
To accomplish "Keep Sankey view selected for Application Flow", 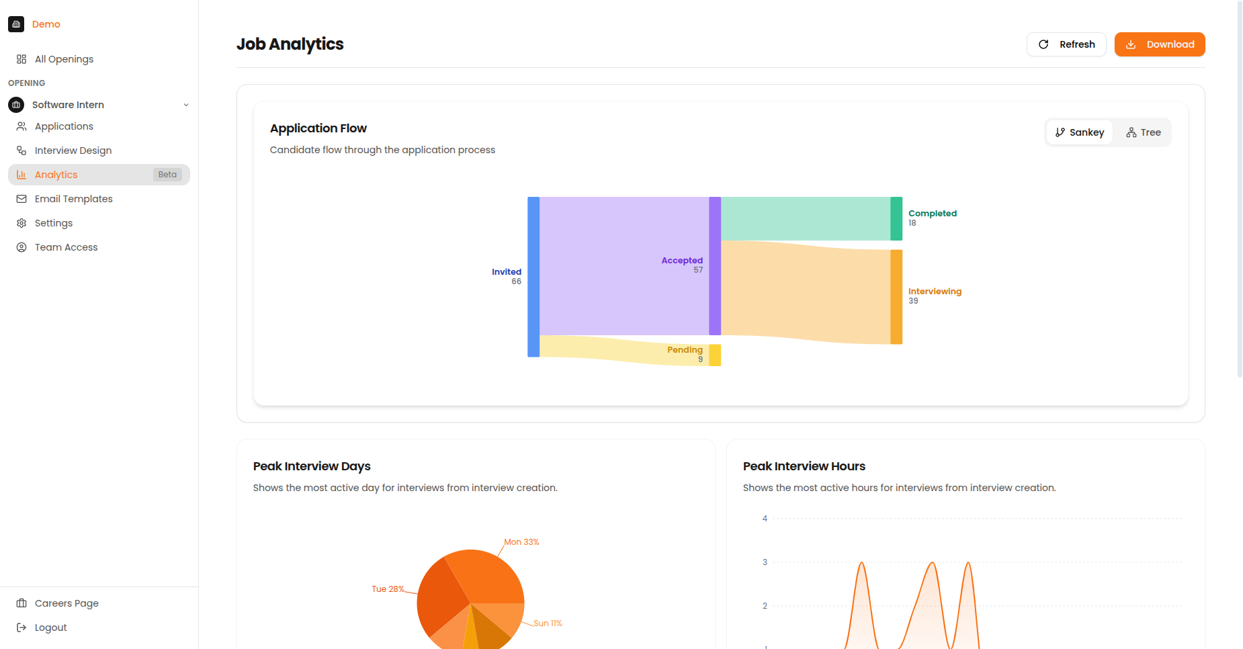I will [x=1079, y=132].
